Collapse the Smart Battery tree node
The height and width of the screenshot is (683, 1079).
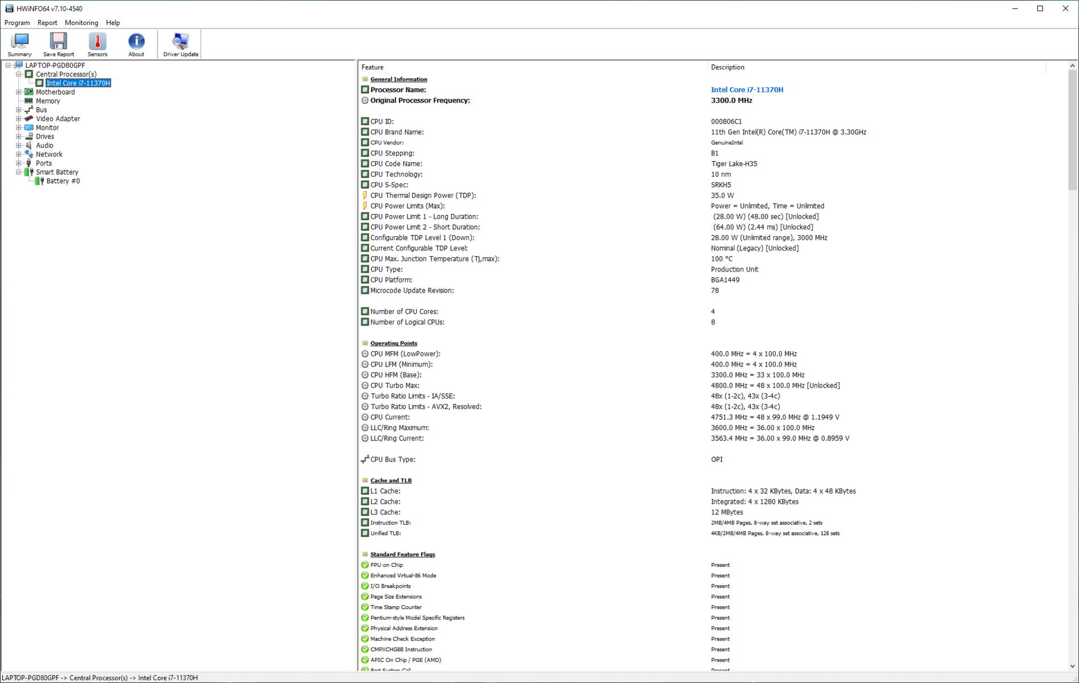pyautogui.click(x=19, y=172)
